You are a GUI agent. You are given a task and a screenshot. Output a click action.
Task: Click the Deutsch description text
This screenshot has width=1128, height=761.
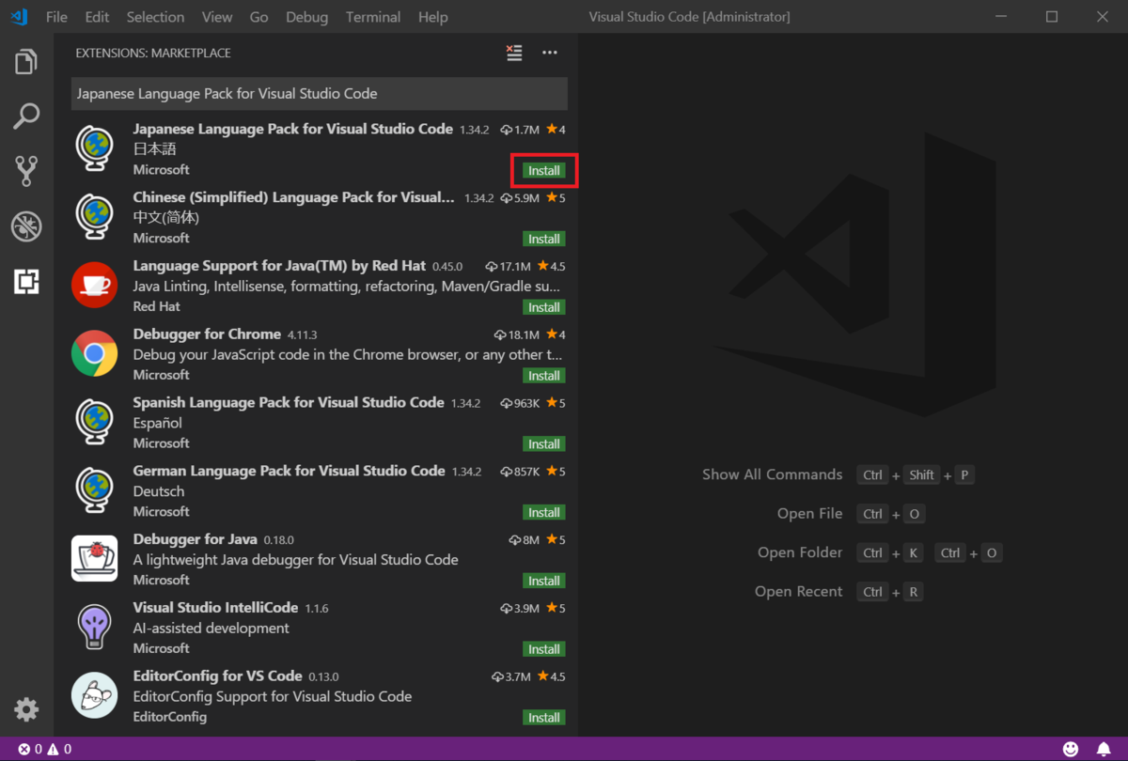point(159,491)
